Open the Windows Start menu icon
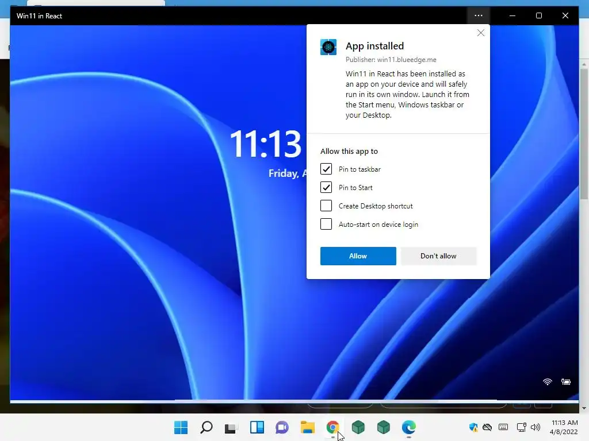The image size is (589, 441). [x=181, y=427]
